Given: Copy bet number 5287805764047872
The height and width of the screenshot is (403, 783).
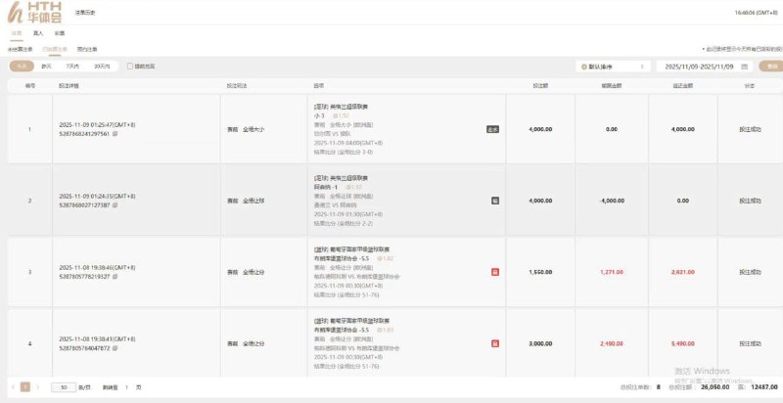Looking at the screenshot, I should (x=115, y=347).
